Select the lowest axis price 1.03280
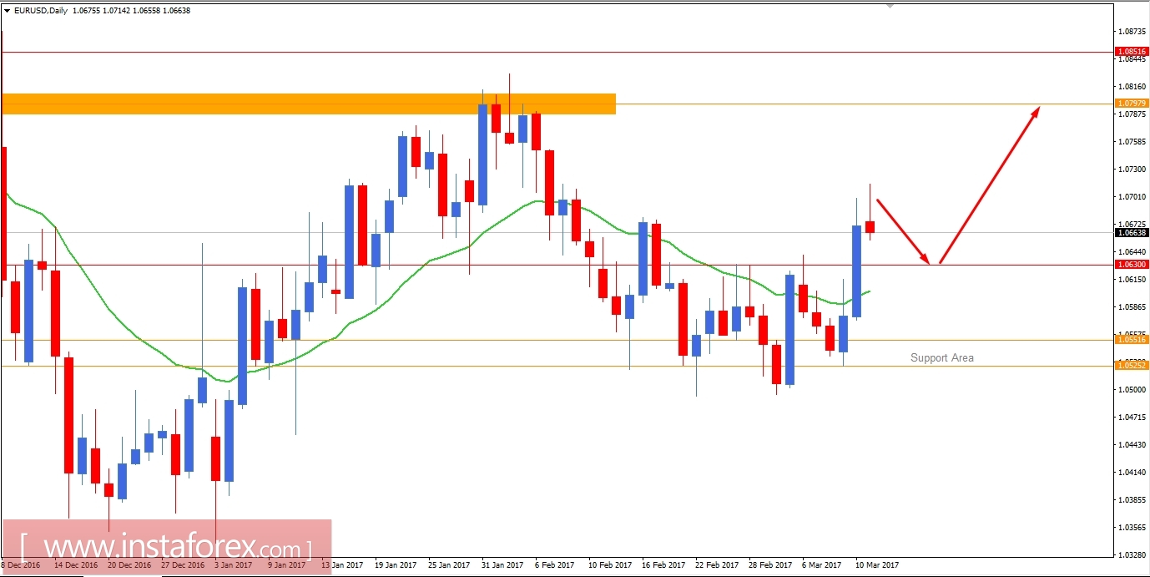The height and width of the screenshot is (577, 1150). (x=1132, y=553)
